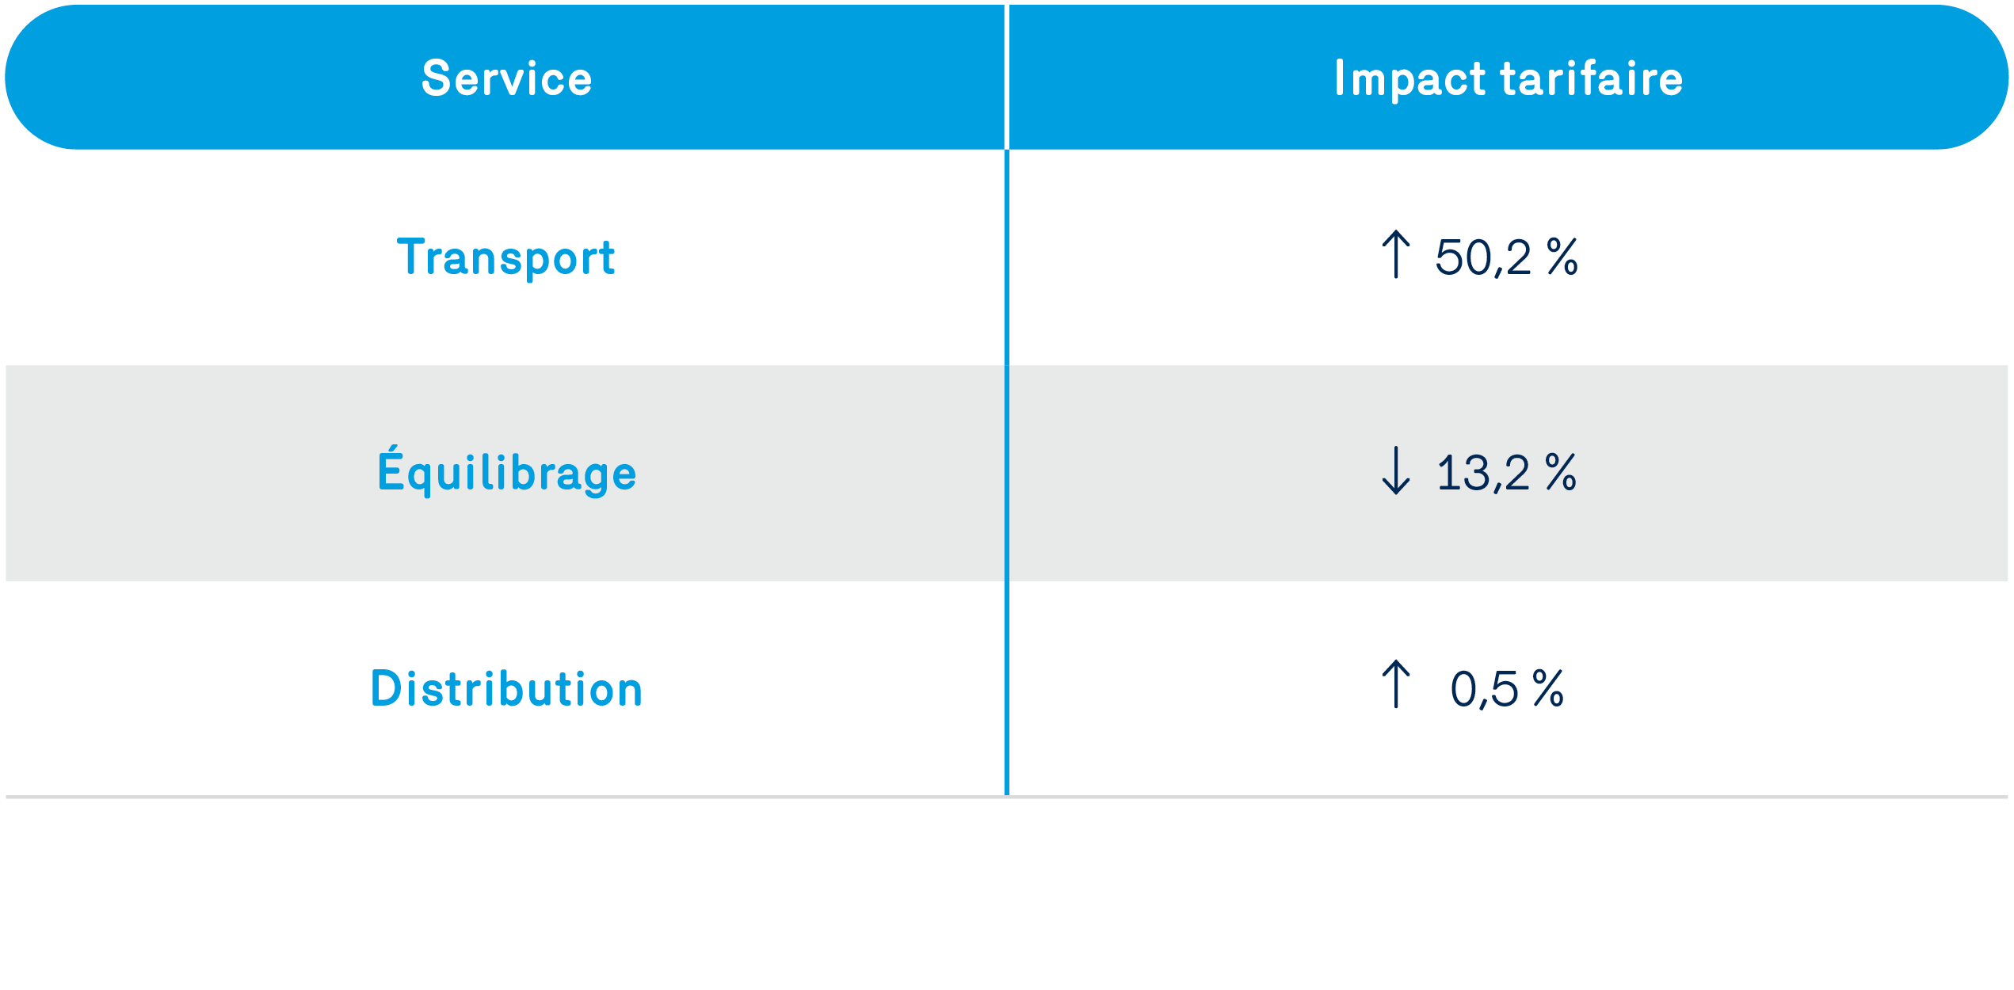This screenshot has height=990, width=2014.
Task: Click the up arrow beside 50,2 %
Action: pos(1395,254)
